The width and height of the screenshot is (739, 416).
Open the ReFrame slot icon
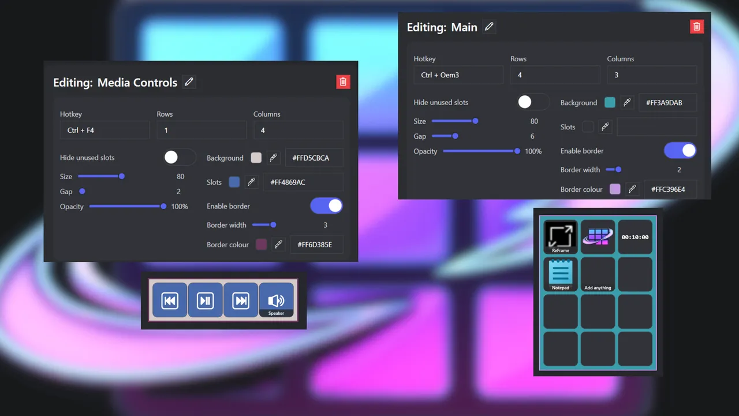click(561, 237)
